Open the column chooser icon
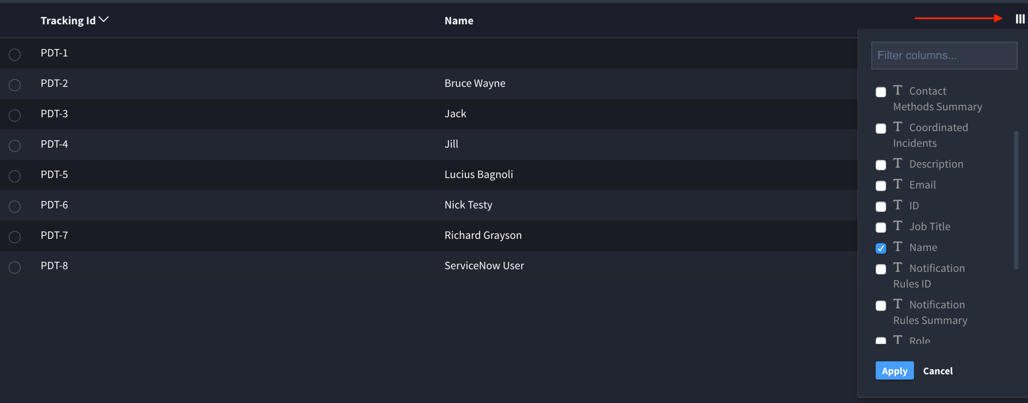 click(x=1019, y=19)
